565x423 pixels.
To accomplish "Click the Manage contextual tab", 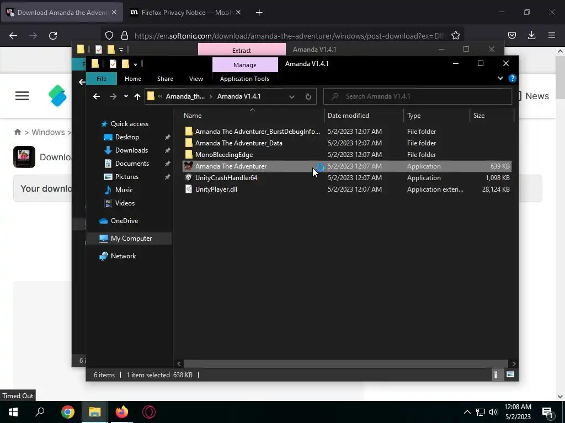I will pos(245,65).
